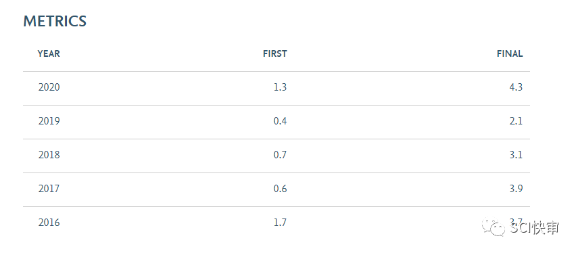578x253 pixels.
Task: Click the 4.3 final value for 2020
Action: (516, 87)
